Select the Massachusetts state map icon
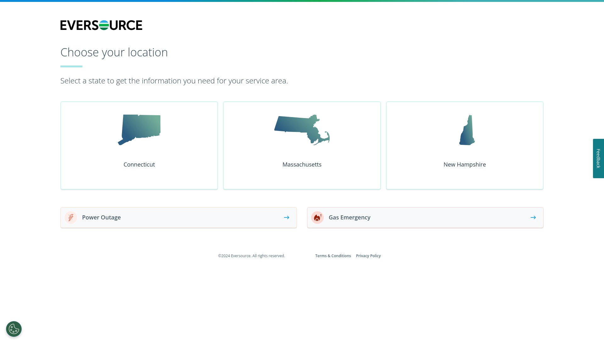604x340 pixels. pyautogui.click(x=302, y=130)
